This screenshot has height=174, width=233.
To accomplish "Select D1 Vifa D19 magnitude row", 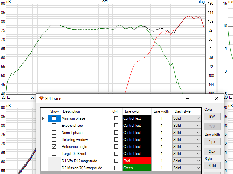I will click(85, 161).
